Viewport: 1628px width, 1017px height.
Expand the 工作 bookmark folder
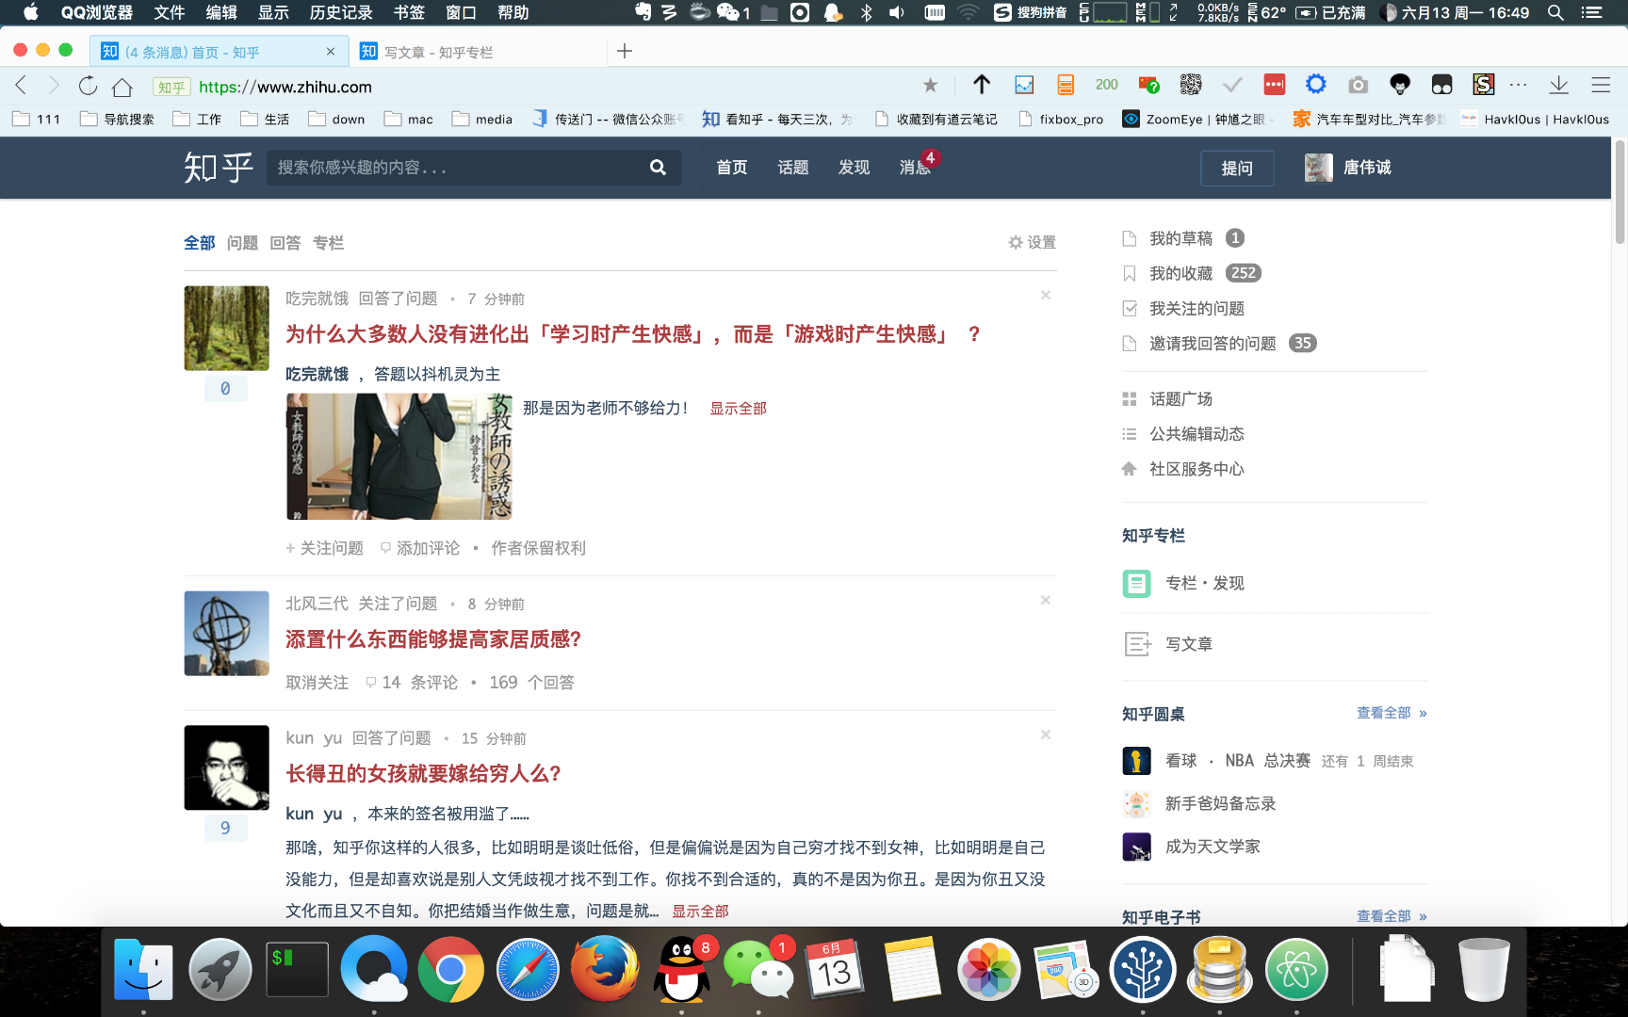[198, 119]
